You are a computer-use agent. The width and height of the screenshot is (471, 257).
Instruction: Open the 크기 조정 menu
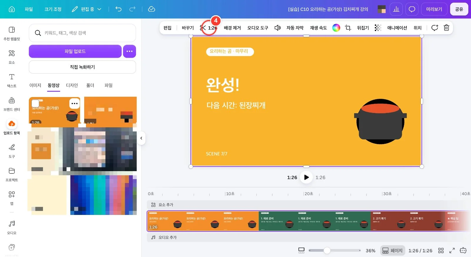pos(53,9)
